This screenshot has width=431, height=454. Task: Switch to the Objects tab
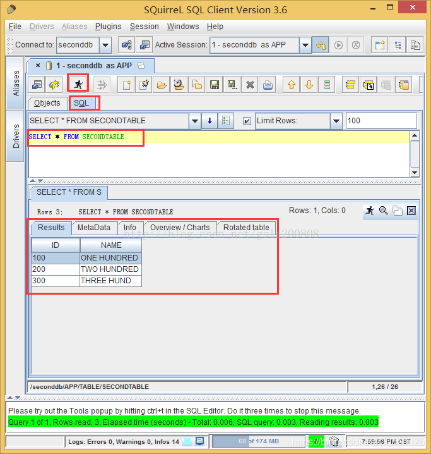tap(47, 103)
